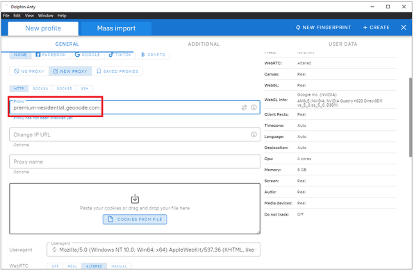Screen dimensions: 414x271
Task: Switch to the Mass import tab
Action: pyautogui.click(x=116, y=28)
